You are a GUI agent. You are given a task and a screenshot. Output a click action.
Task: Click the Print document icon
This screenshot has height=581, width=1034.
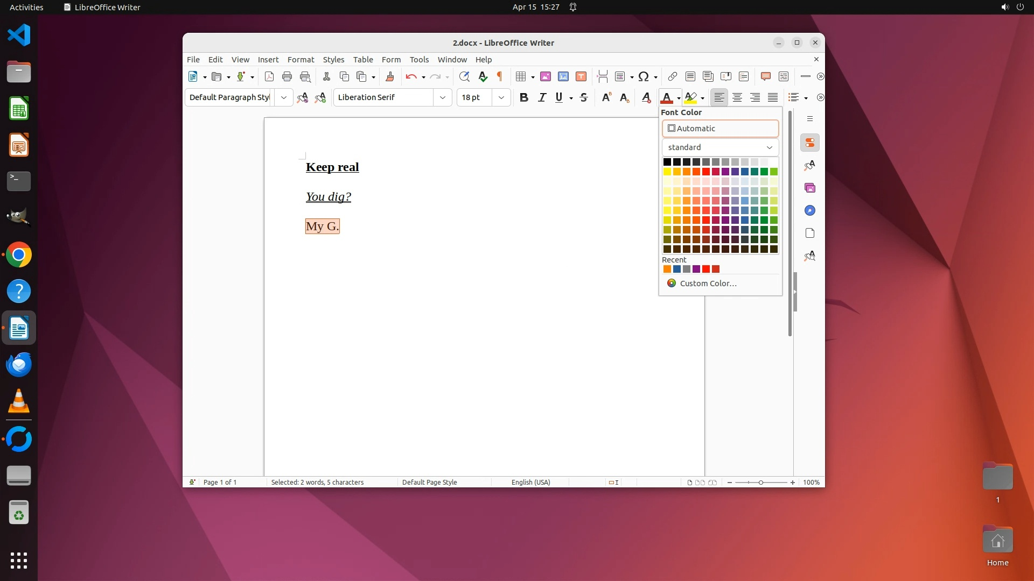coord(287,76)
